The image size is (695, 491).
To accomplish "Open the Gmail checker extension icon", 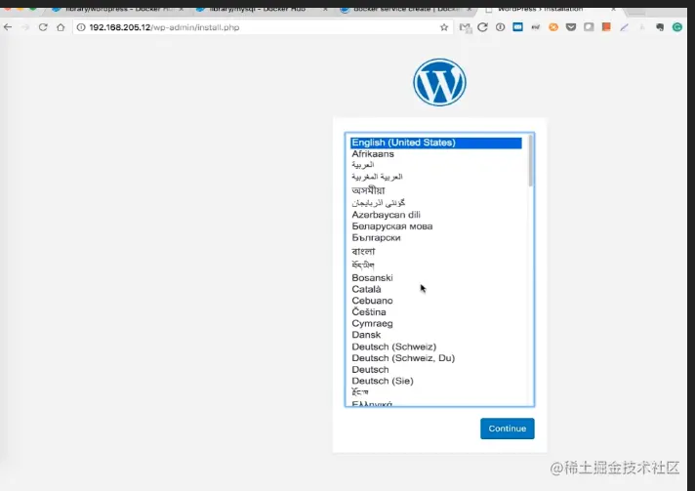I will [x=465, y=28].
